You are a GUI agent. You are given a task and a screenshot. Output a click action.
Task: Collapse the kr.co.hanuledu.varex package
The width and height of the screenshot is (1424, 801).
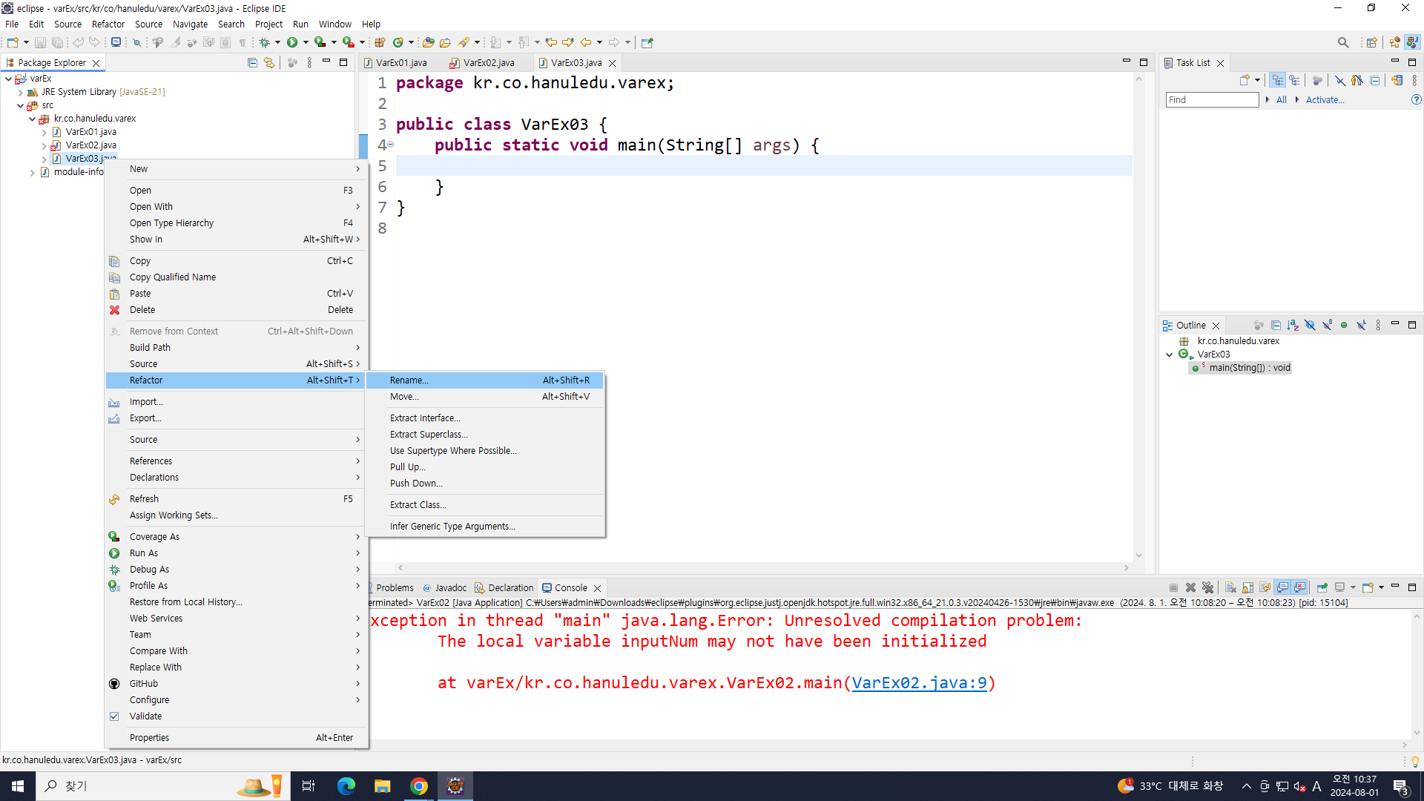pyautogui.click(x=32, y=119)
